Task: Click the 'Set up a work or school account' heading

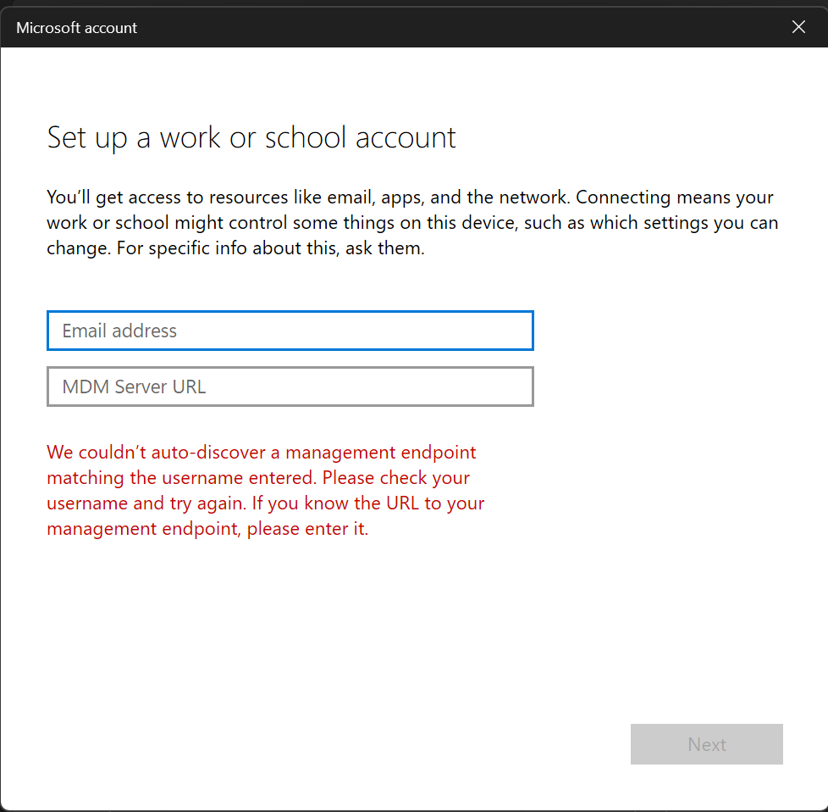Action: pyautogui.click(x=251, y=138)
